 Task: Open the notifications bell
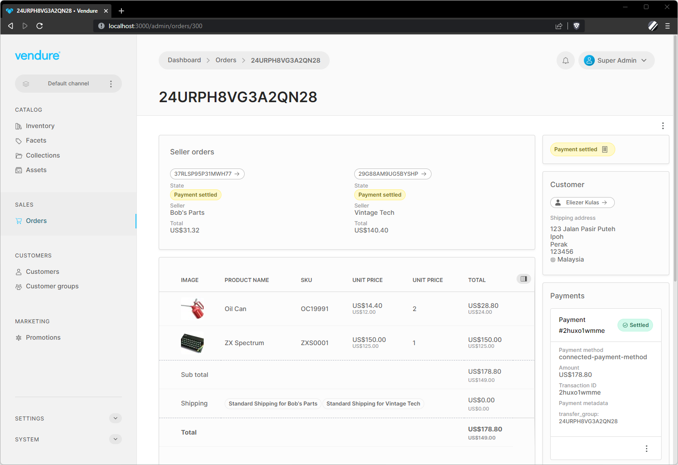coord(565,60)
